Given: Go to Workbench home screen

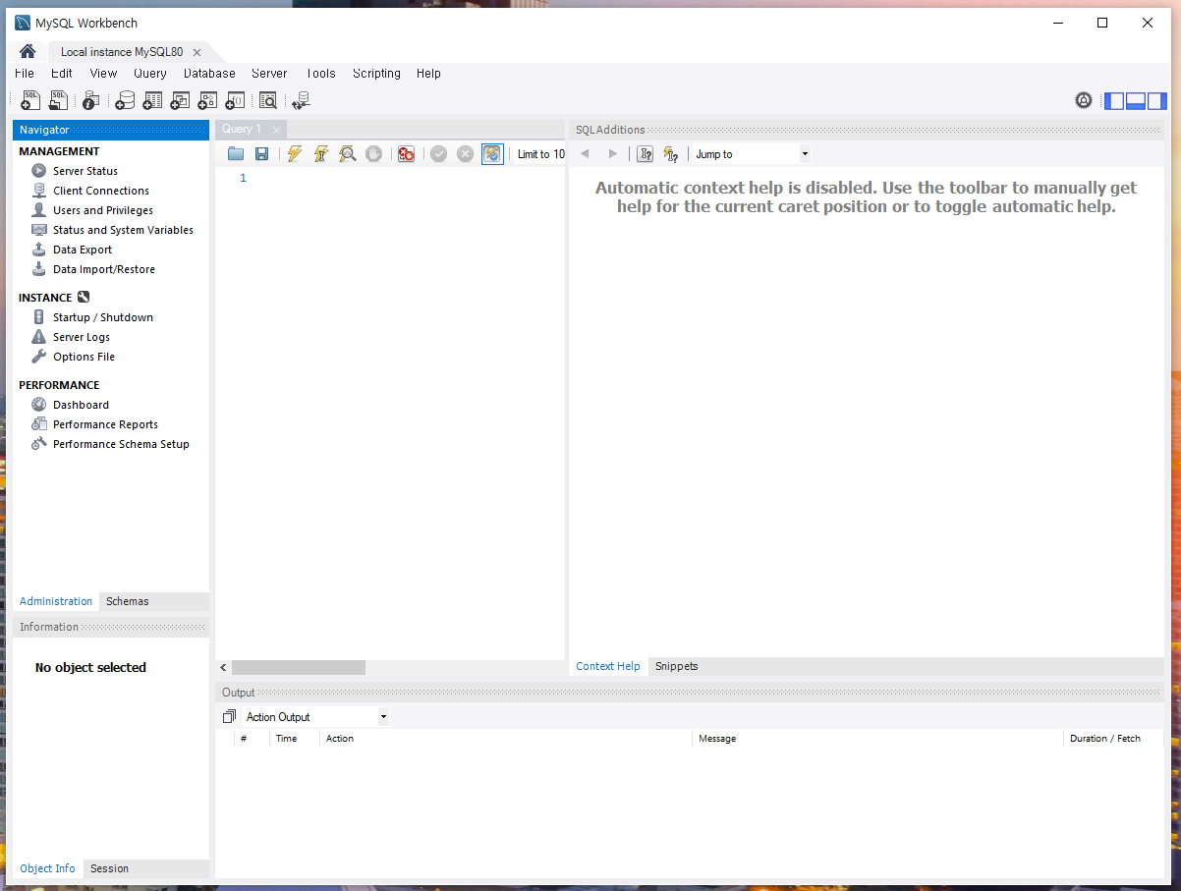Looking at the screenshot, I should tap(28, 51).
